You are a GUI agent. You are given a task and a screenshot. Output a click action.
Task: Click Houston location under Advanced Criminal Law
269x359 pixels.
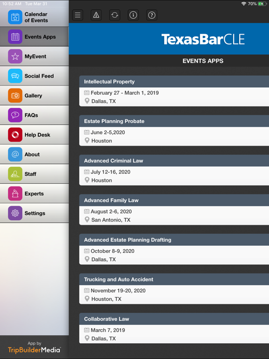click(101, 180)
